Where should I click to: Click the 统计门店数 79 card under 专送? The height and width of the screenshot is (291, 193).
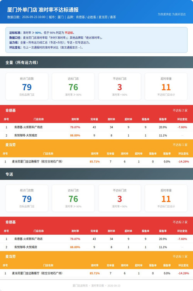pos(27,198)
